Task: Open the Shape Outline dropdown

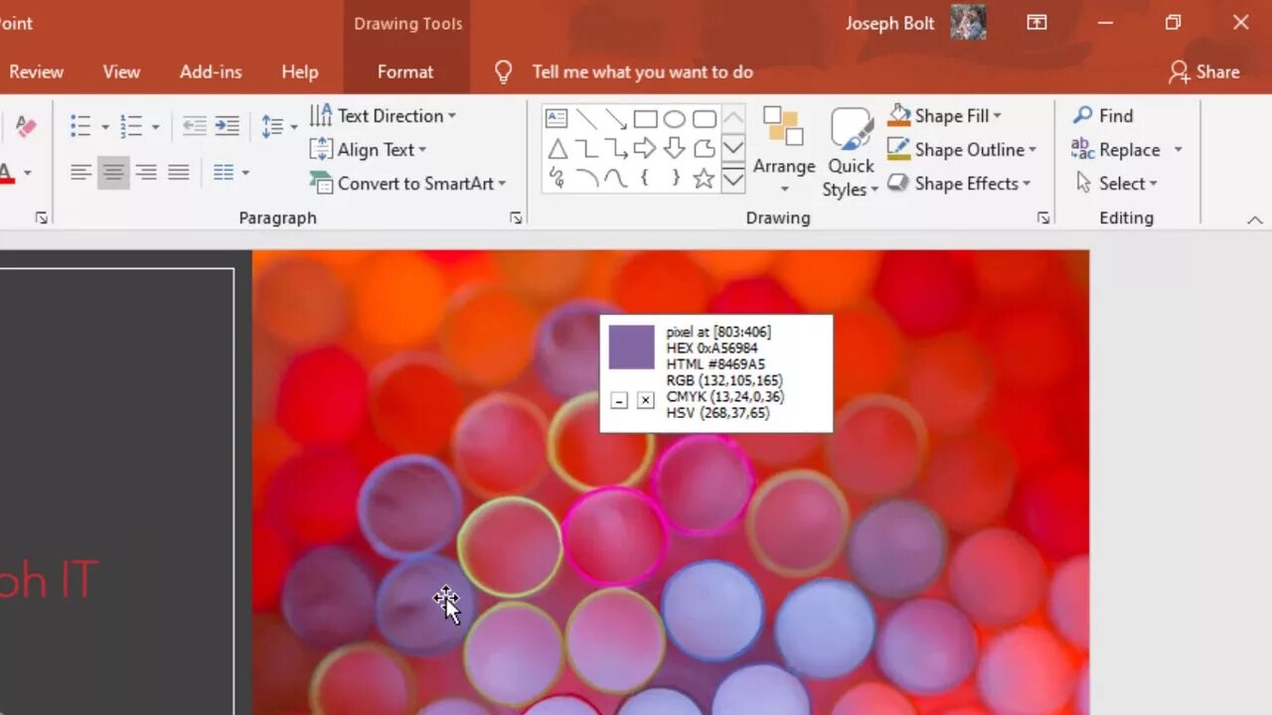Action: click(962, 150)
